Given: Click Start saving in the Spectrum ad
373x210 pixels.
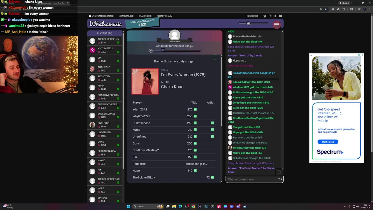Looking at the screenshot, I should (328, 142).
